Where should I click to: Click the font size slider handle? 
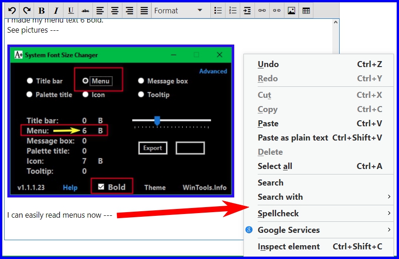[157, 121]
